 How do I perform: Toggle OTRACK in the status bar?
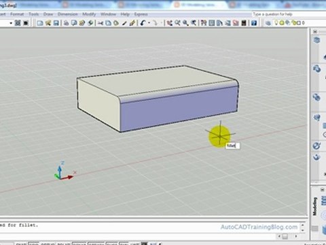(96, 244)
